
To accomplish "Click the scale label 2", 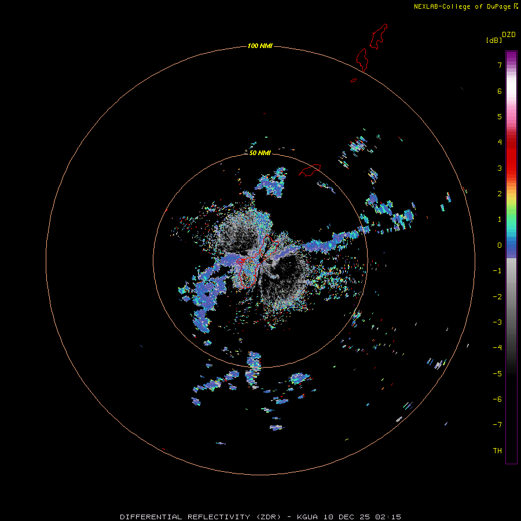I will pyautogui.click(x=500, y=194).
